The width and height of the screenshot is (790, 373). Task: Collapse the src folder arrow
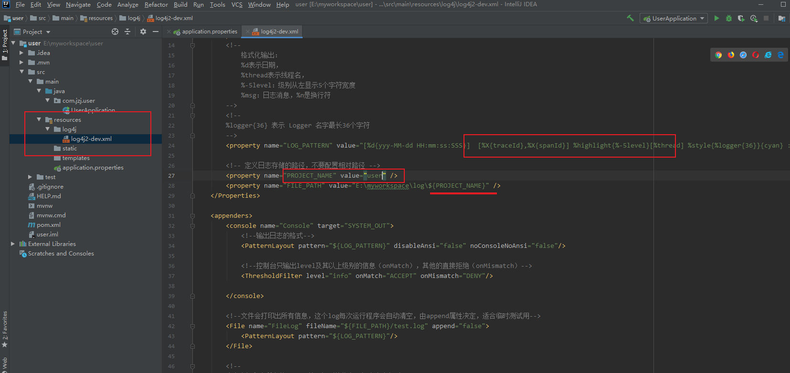(x=21, y=72)
